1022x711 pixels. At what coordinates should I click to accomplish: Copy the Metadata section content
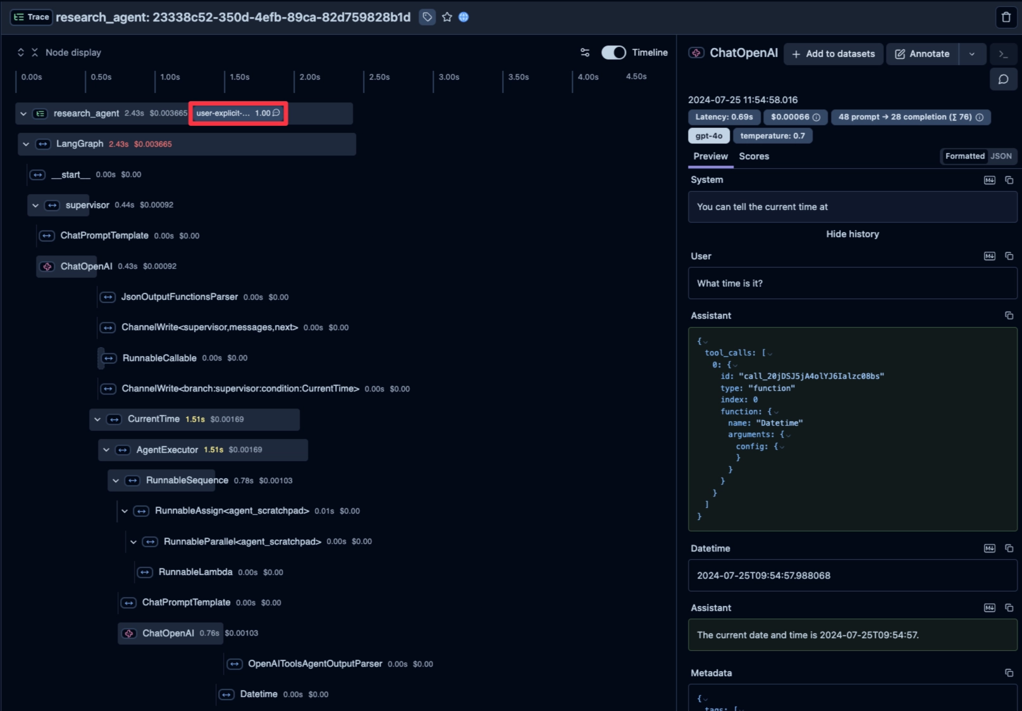click(1009, 673)
